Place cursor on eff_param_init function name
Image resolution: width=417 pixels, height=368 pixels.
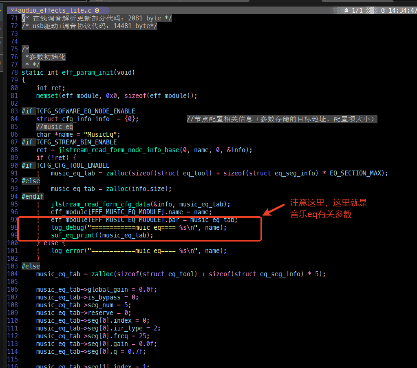click(x=88, y=72)
